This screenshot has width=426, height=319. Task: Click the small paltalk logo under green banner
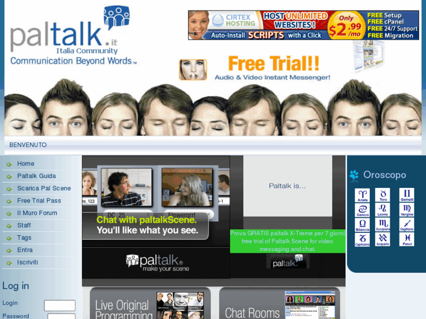tap(288, 262)
